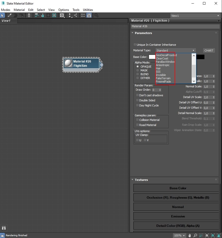Click the CHART button

click(209, 51)
